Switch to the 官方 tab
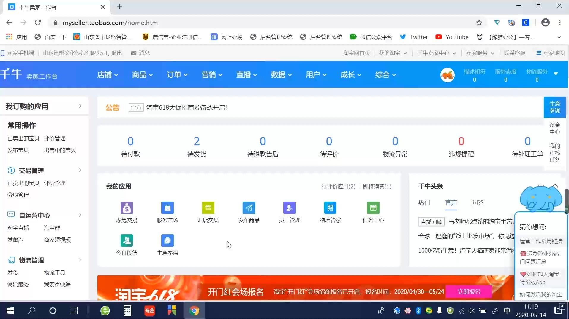The width and height of the screenshot is (569, 319). 451,202
